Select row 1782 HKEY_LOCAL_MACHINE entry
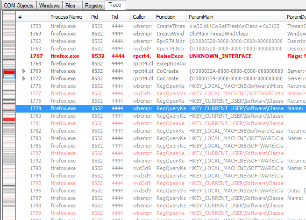Viewport: 306px width, 220px height. coord(161,131)
